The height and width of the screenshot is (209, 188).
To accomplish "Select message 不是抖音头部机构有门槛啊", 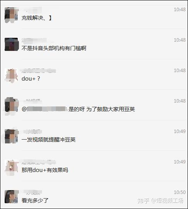I will [x=54, y=48].
